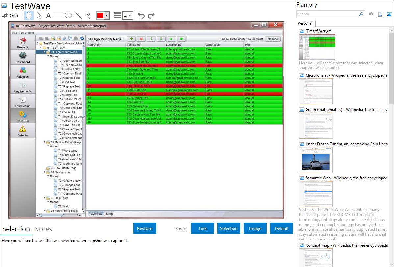The height and width of the screenshot is (267, 394).
Task: Pick the ellipse shape tool
Action: pos(68,15)
